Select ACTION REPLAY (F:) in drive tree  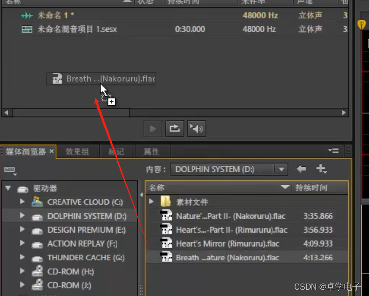click(82, 244)
